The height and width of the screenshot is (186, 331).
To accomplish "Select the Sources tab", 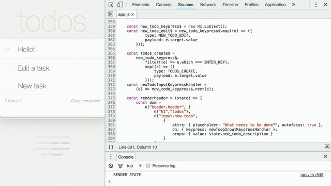I will (x=186, y=5).
